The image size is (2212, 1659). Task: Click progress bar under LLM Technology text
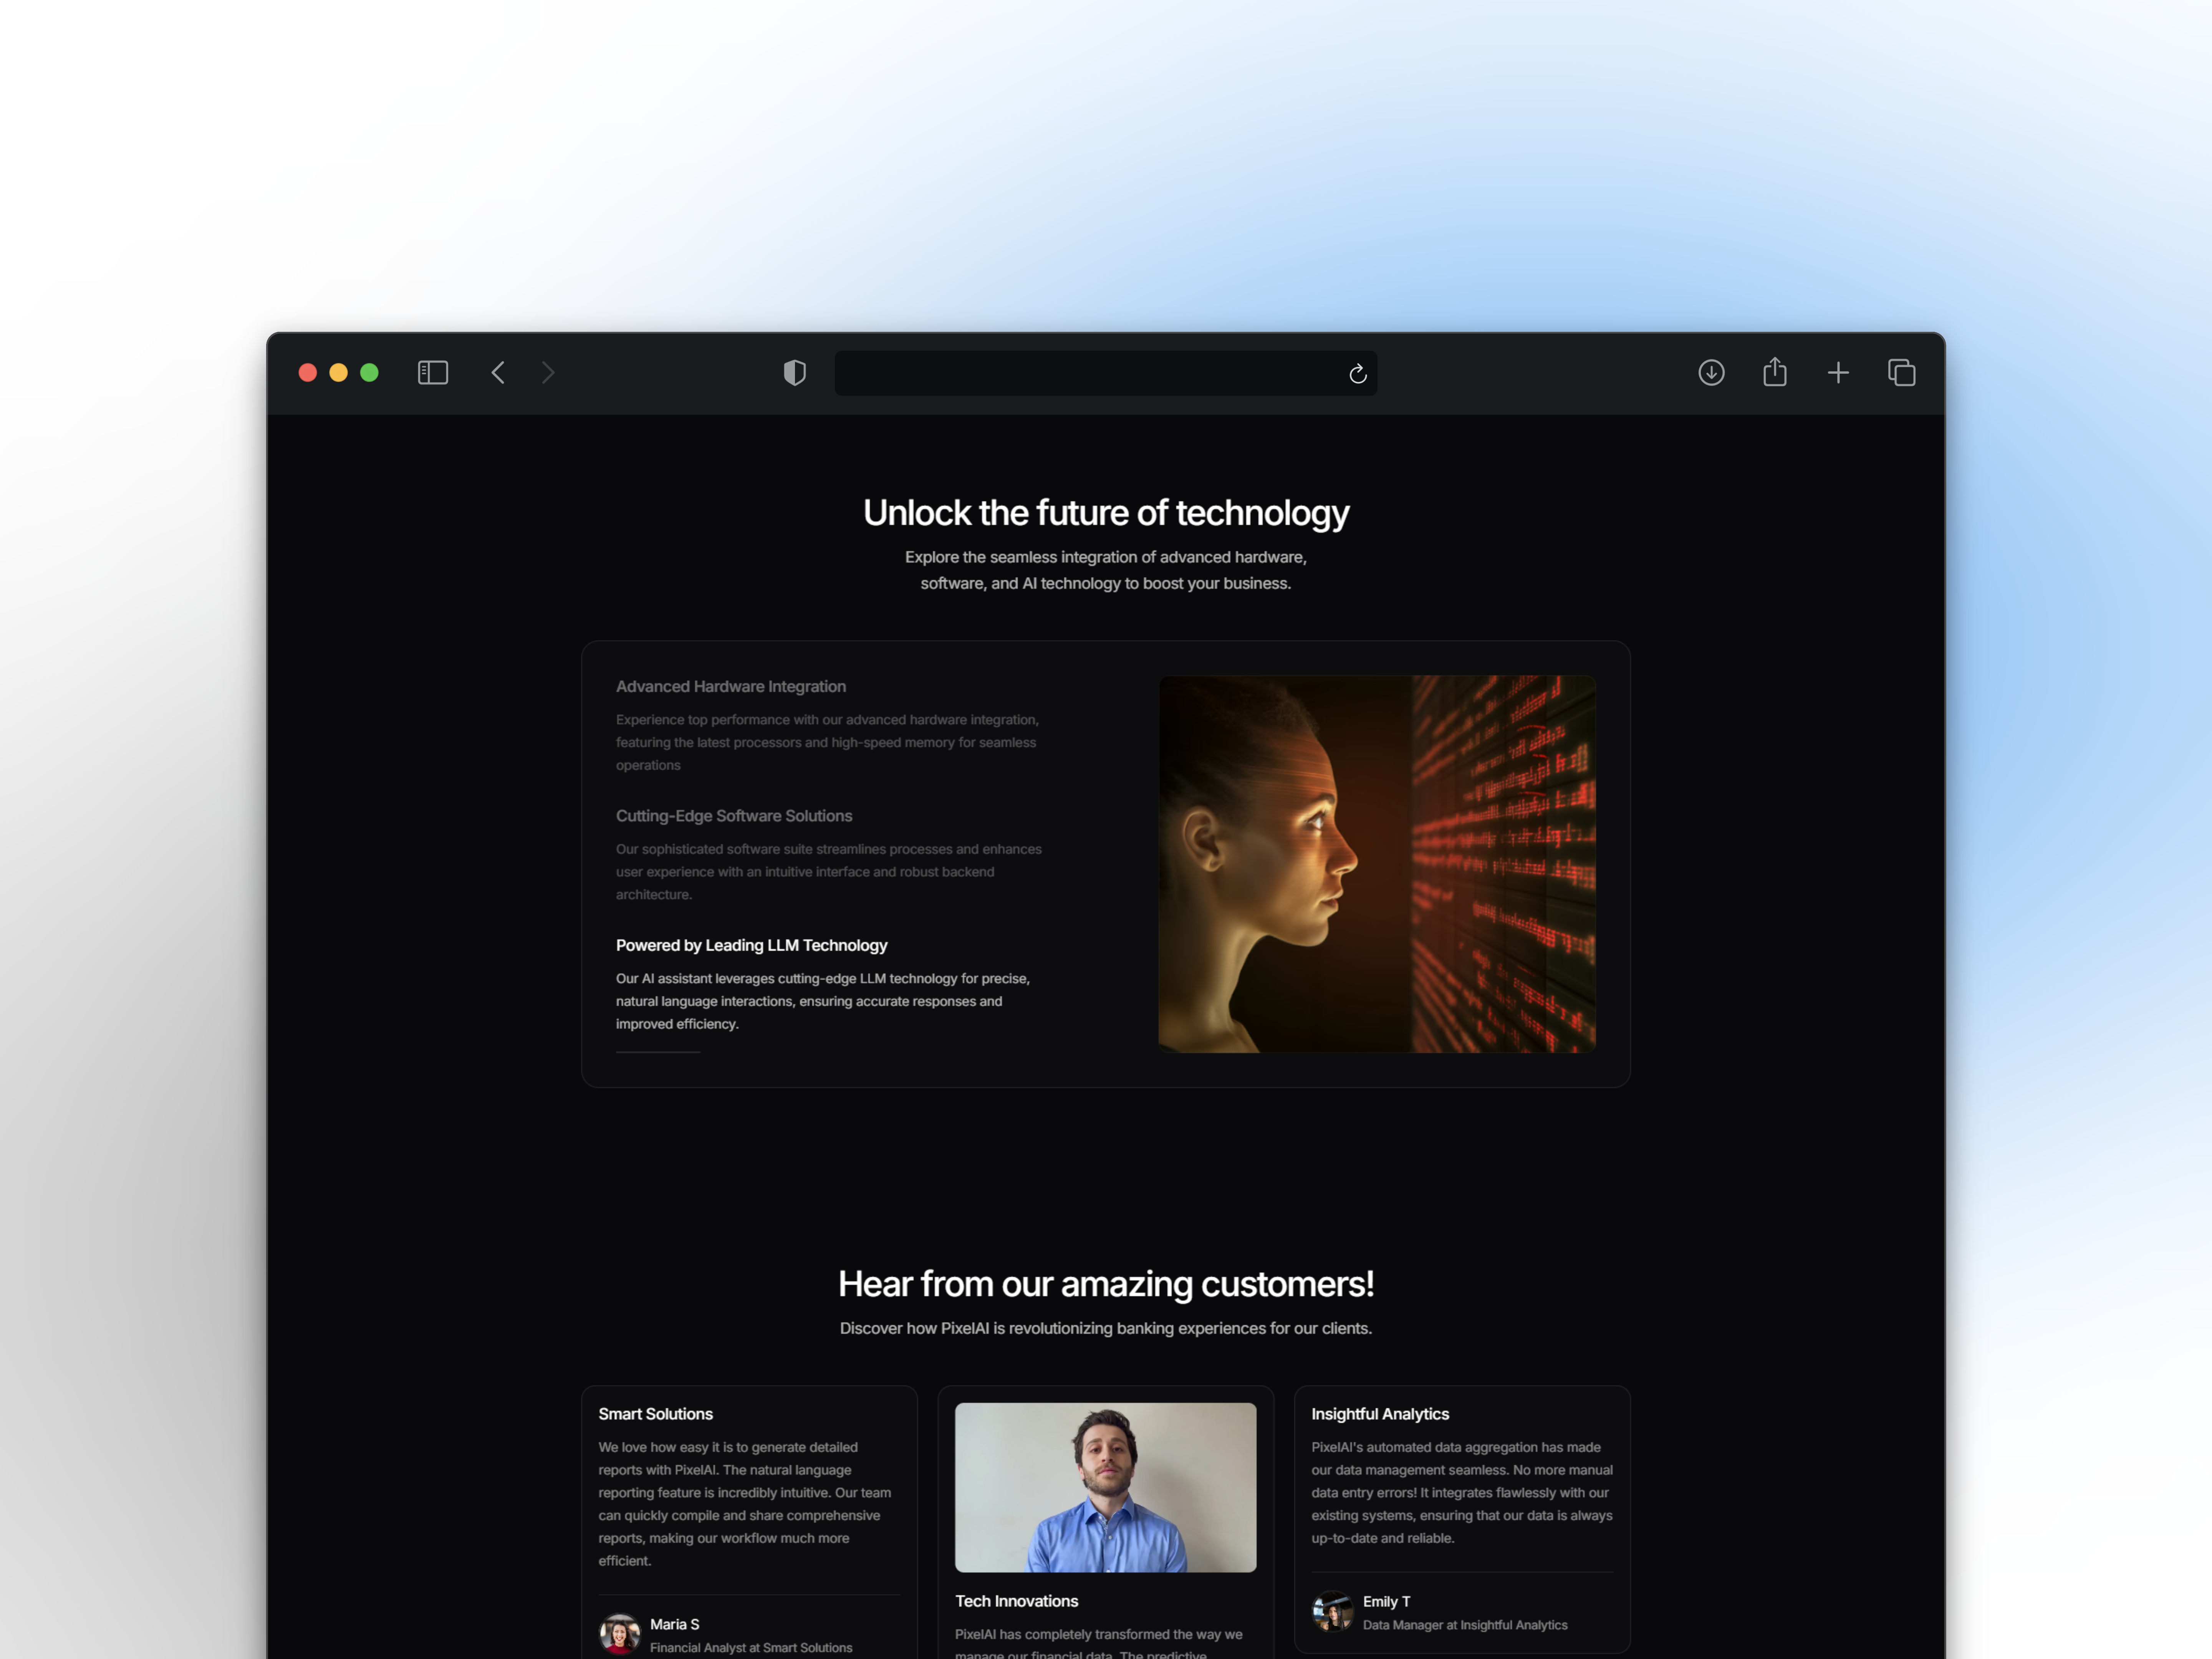(x=658, y=1052)
